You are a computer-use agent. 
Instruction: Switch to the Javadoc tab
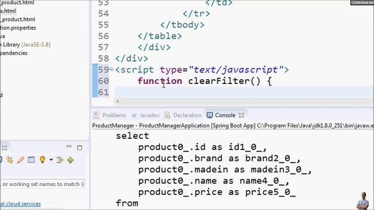(150, 116)
